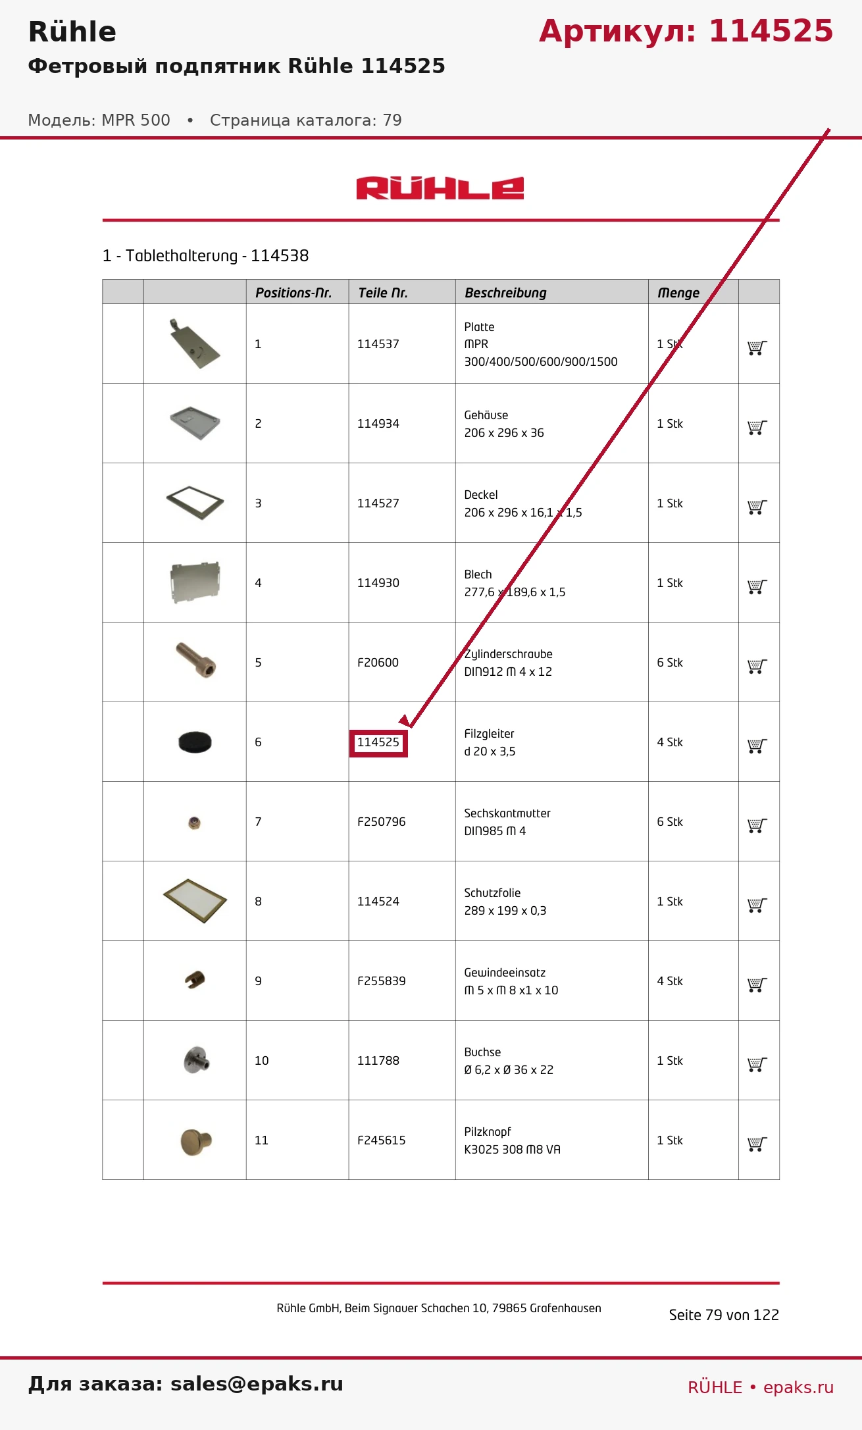Select part number 114930

coord(378,582)
